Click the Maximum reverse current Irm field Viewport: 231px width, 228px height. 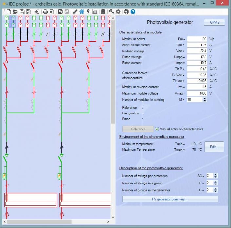point(197,87)
